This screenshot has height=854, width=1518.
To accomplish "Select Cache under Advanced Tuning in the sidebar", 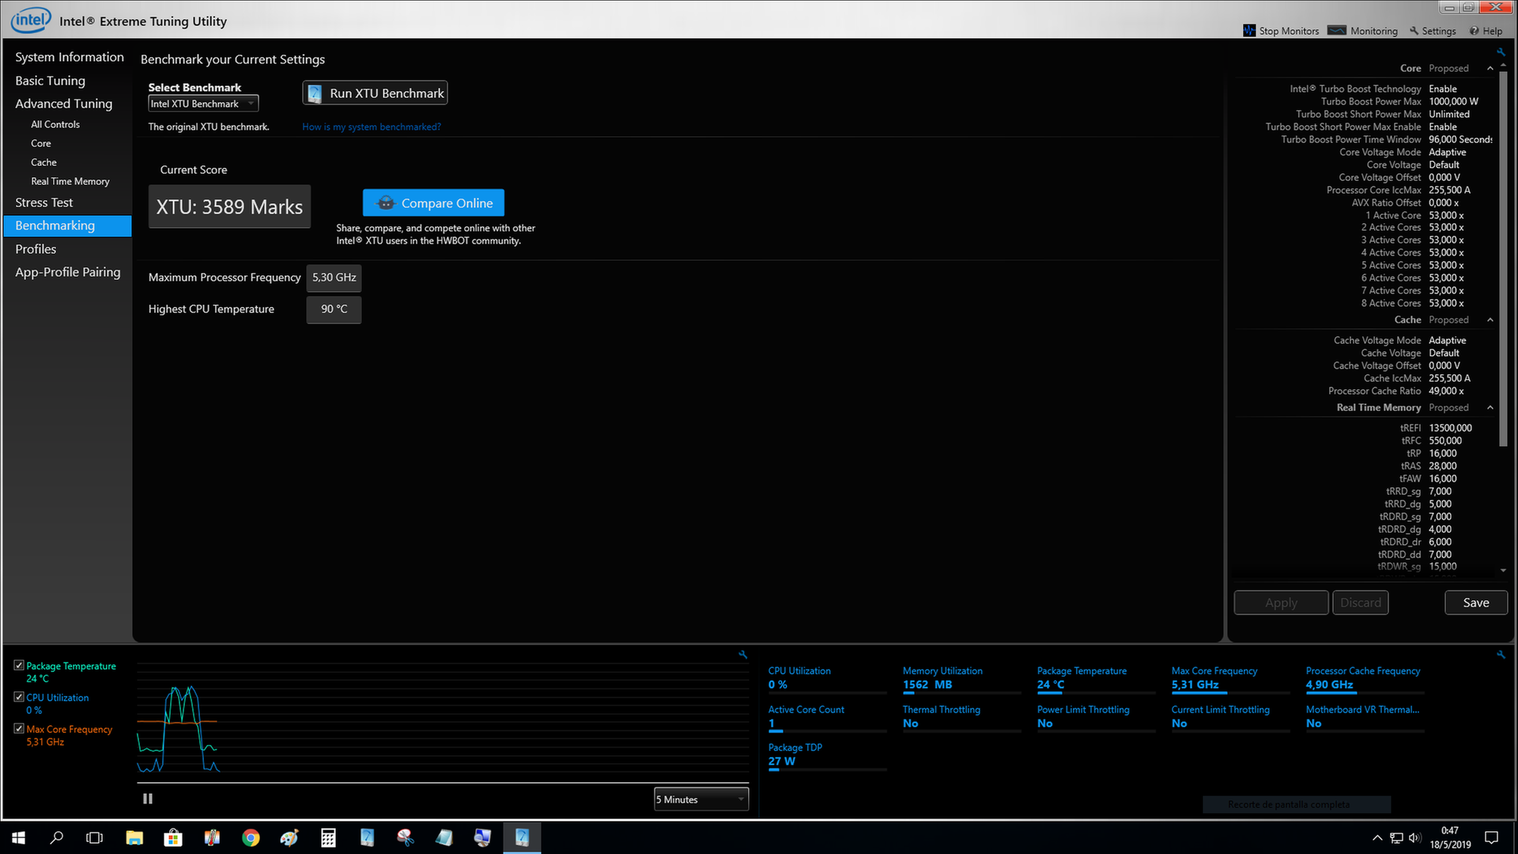I will (43, 162).
